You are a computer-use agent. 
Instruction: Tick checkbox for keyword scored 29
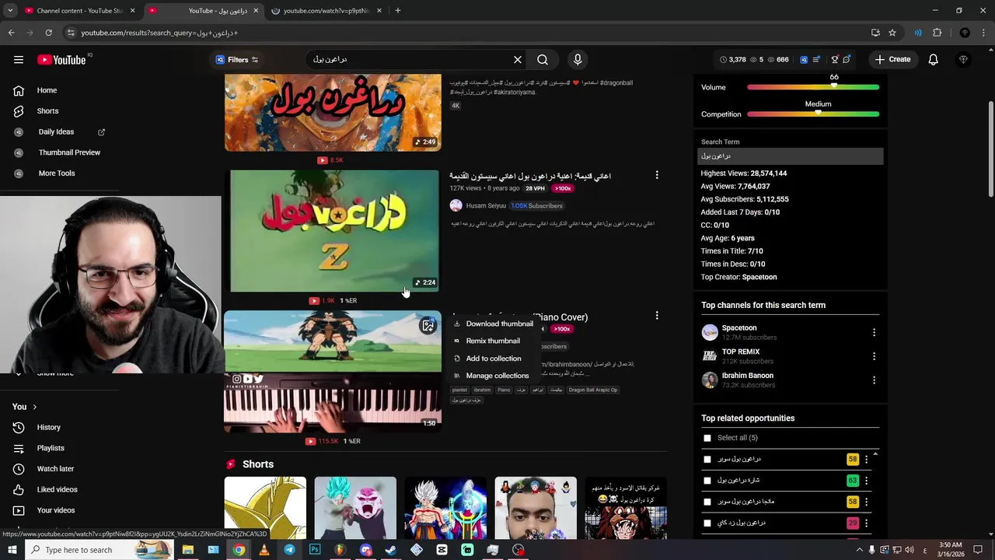coord(707,523)
